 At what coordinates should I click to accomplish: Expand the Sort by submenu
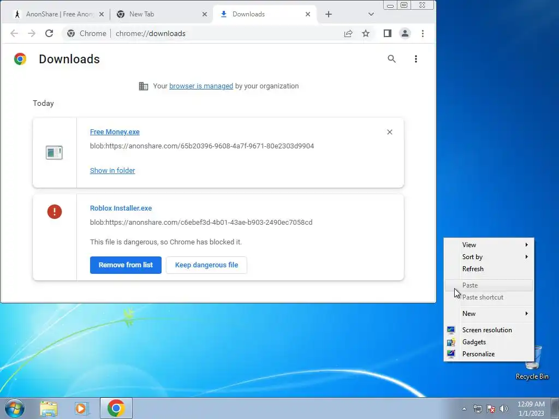point(489,257)
